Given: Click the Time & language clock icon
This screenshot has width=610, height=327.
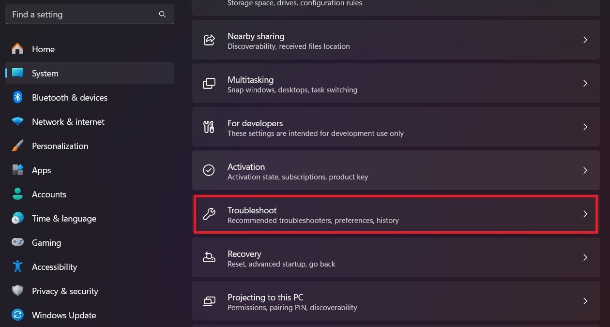Looking at the screenshot, I should pyautogui.click(x=17, y=218).
